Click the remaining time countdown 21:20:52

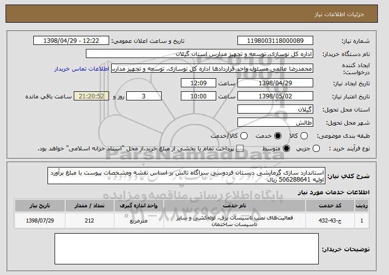(91, 96)
